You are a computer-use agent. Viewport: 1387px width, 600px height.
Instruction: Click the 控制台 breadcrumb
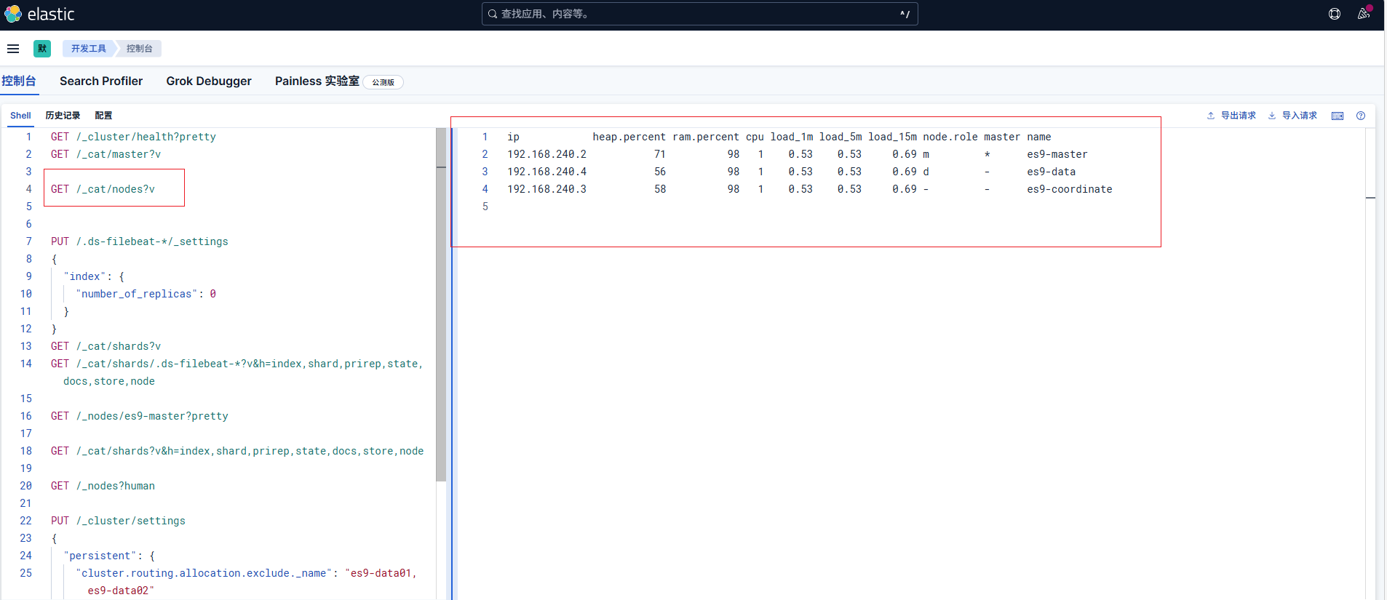tap(139, 49)
